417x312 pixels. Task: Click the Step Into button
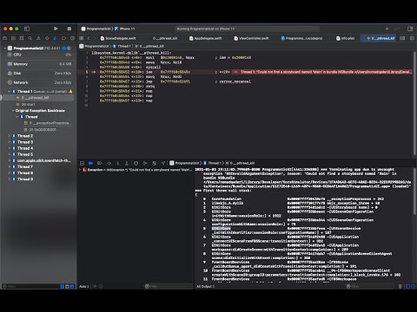click(118, 163)
